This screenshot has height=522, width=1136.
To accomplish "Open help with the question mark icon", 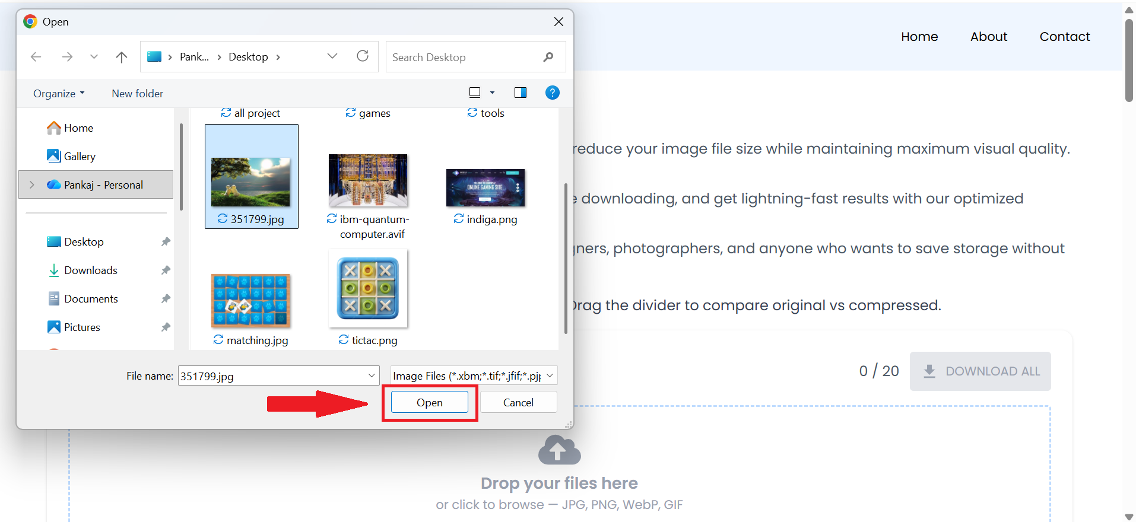I will [552, 93].
